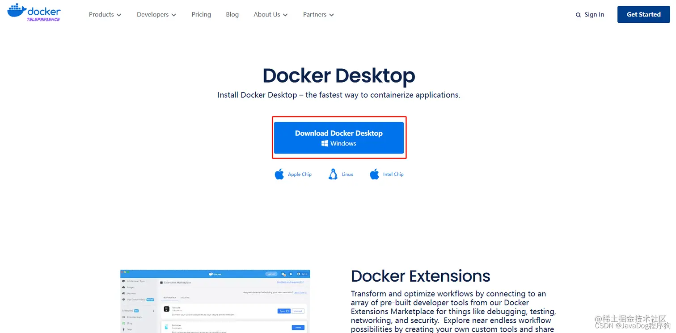The image size is (676, 333).
Task: Select the Apple Chip download icon
Action: pyautogui.click(x=279, y=174)
